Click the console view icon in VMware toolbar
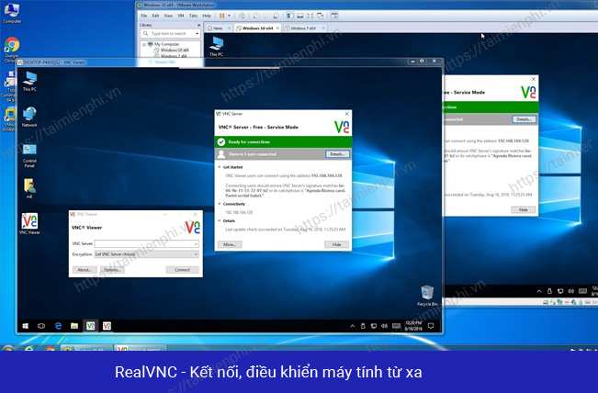 334,16
